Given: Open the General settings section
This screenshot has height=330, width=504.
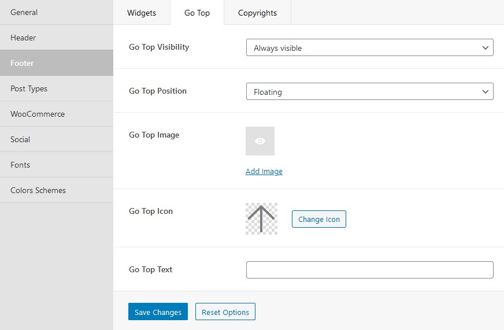Looking at the screenshot, I should [57, 12].
